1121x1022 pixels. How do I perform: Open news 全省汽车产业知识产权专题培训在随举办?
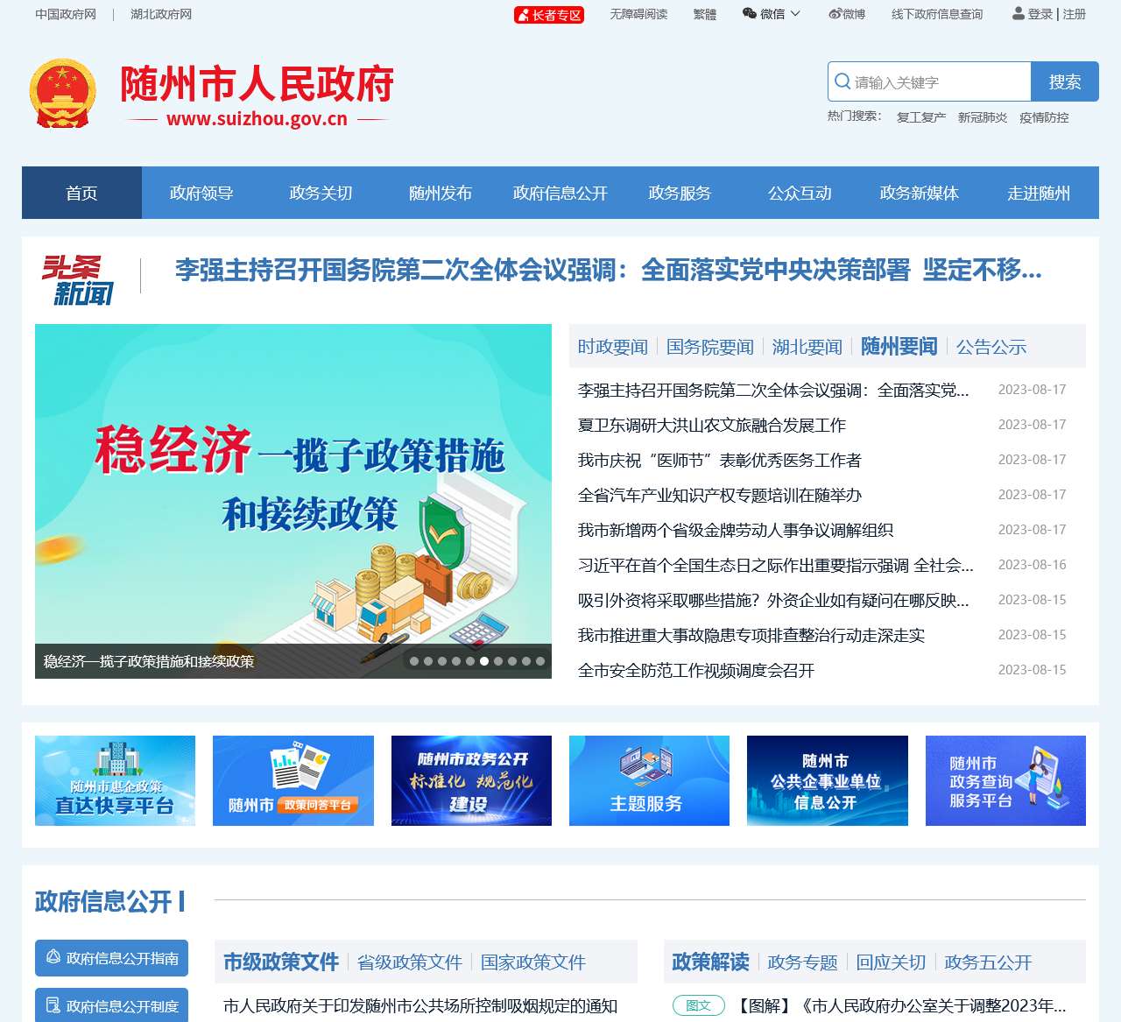point(720,495)
